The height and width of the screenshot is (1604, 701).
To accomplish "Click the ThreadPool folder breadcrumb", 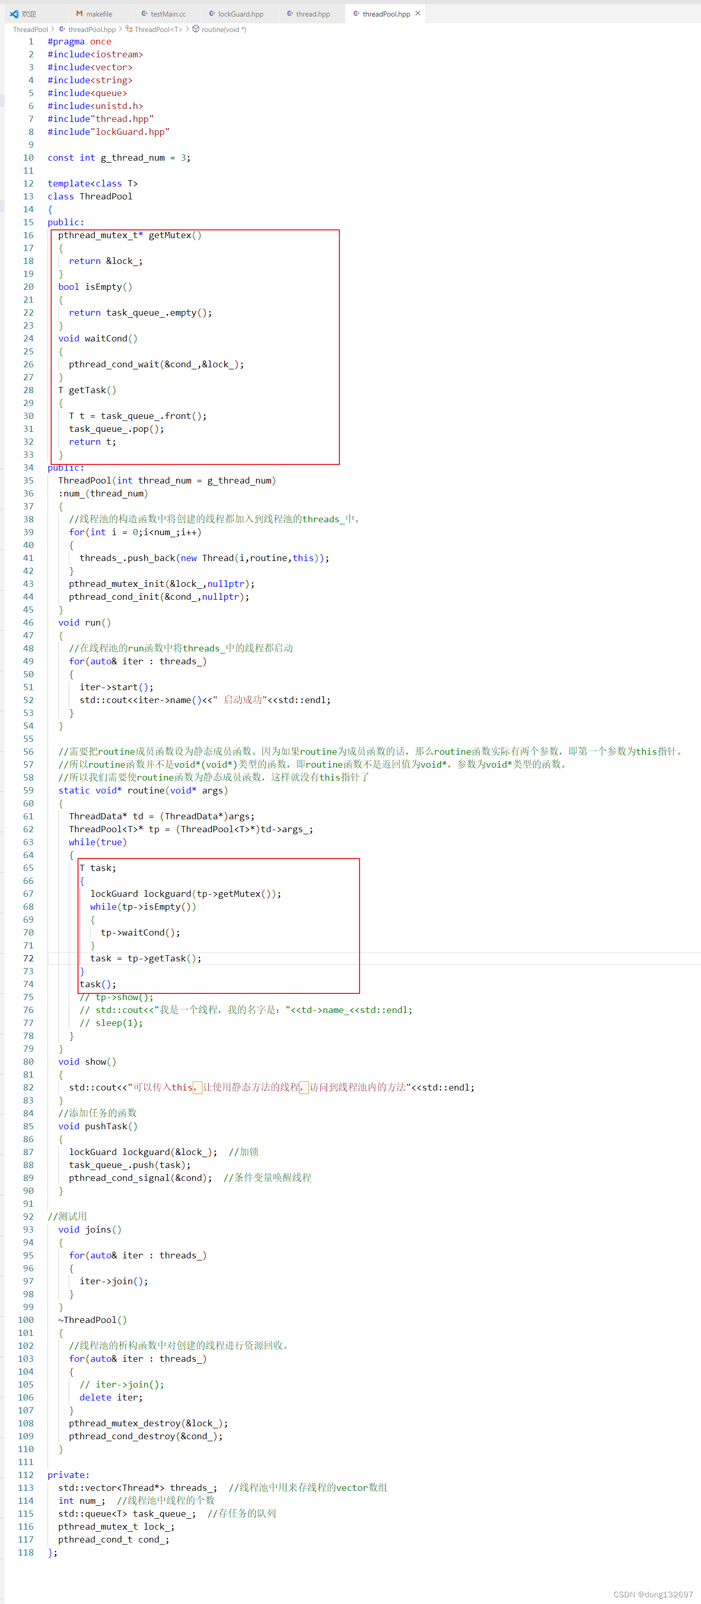I will pyautogui.click(x=30, y=29).
